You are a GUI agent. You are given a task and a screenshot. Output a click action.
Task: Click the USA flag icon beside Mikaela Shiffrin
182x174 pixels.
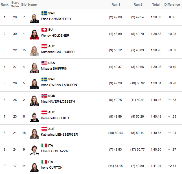(44, 63)
